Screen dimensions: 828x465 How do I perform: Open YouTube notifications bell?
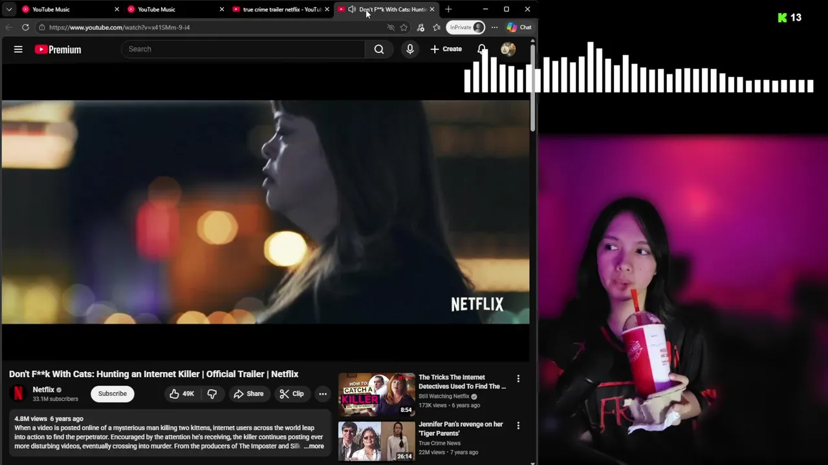(482, 49)
